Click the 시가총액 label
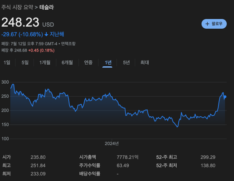 (x=87, y=157)
